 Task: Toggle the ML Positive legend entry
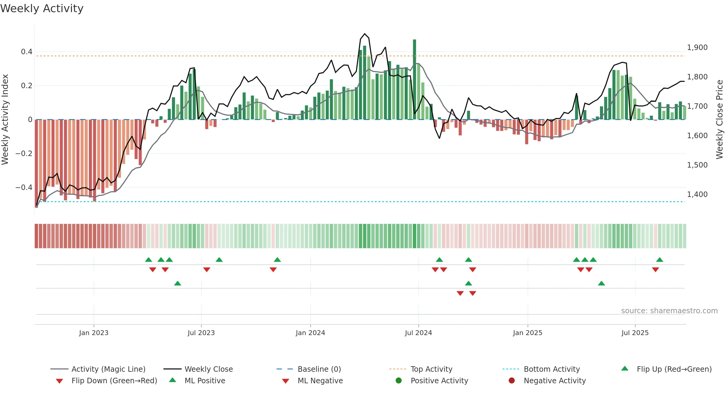(197, 381)
